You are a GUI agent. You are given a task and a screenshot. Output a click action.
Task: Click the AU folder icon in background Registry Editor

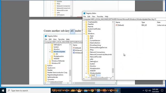click(54, 54)
